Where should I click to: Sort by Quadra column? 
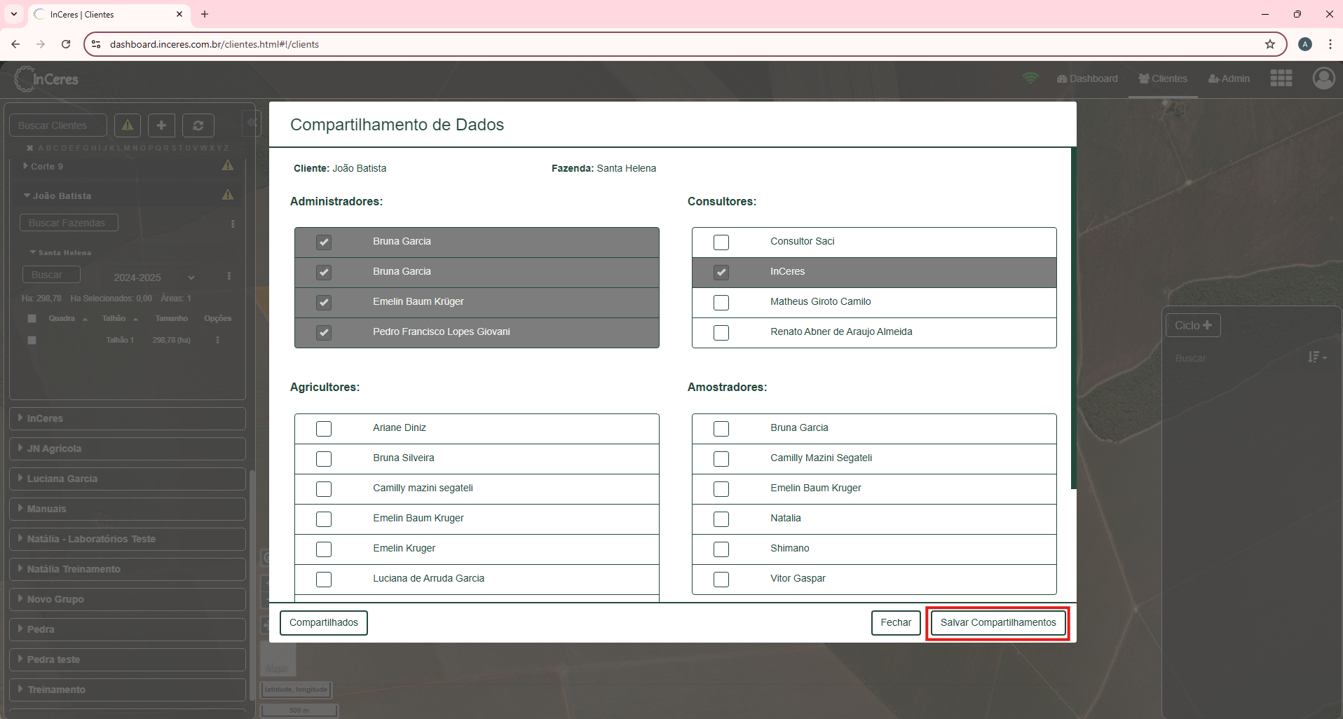coord(68,318)
